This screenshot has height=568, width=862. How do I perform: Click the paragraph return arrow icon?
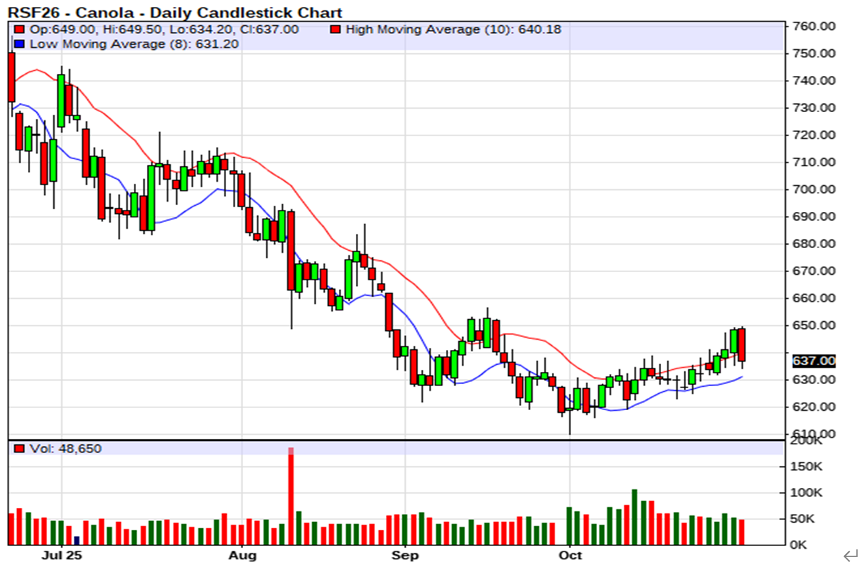tap(850, 555)
